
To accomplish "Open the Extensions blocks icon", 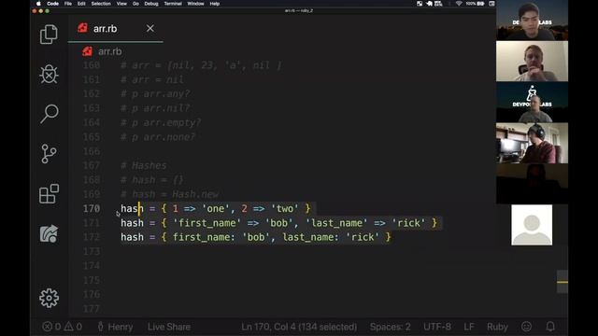I will tap(49, 193).
